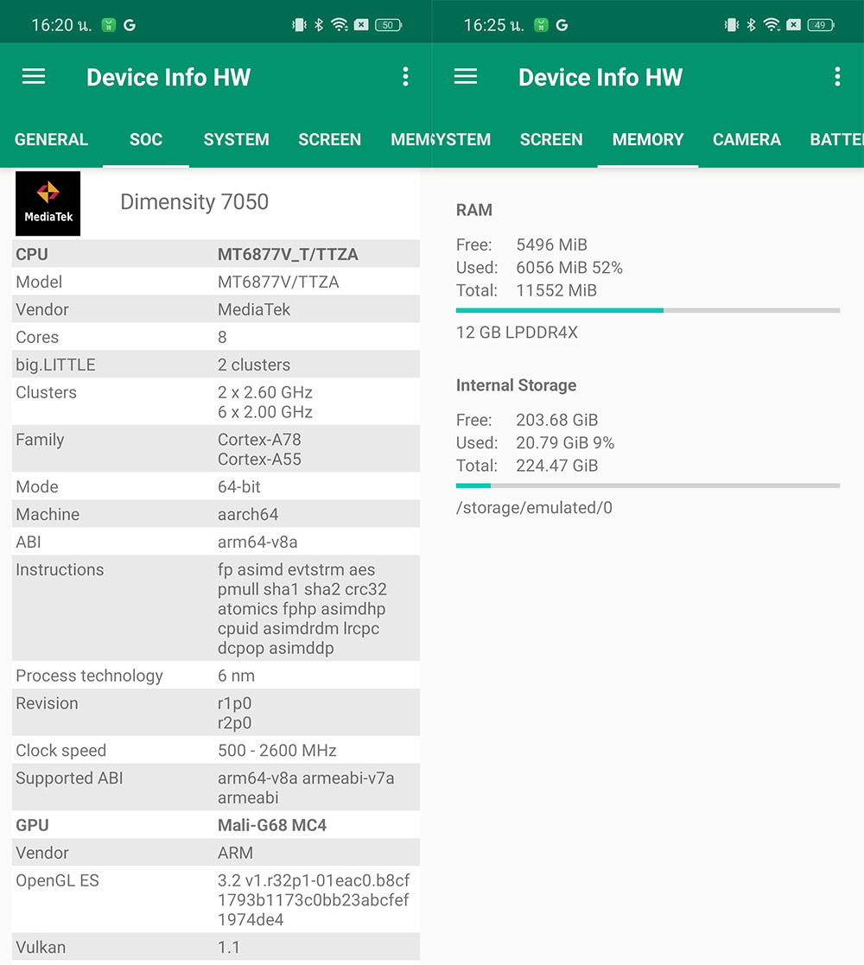
Task: Select the OpenGL ES version row
Action: [x=216, y=900]
